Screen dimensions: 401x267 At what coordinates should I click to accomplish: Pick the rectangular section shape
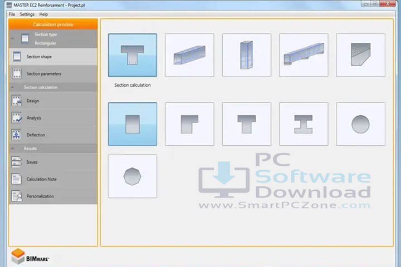(133, 124)
